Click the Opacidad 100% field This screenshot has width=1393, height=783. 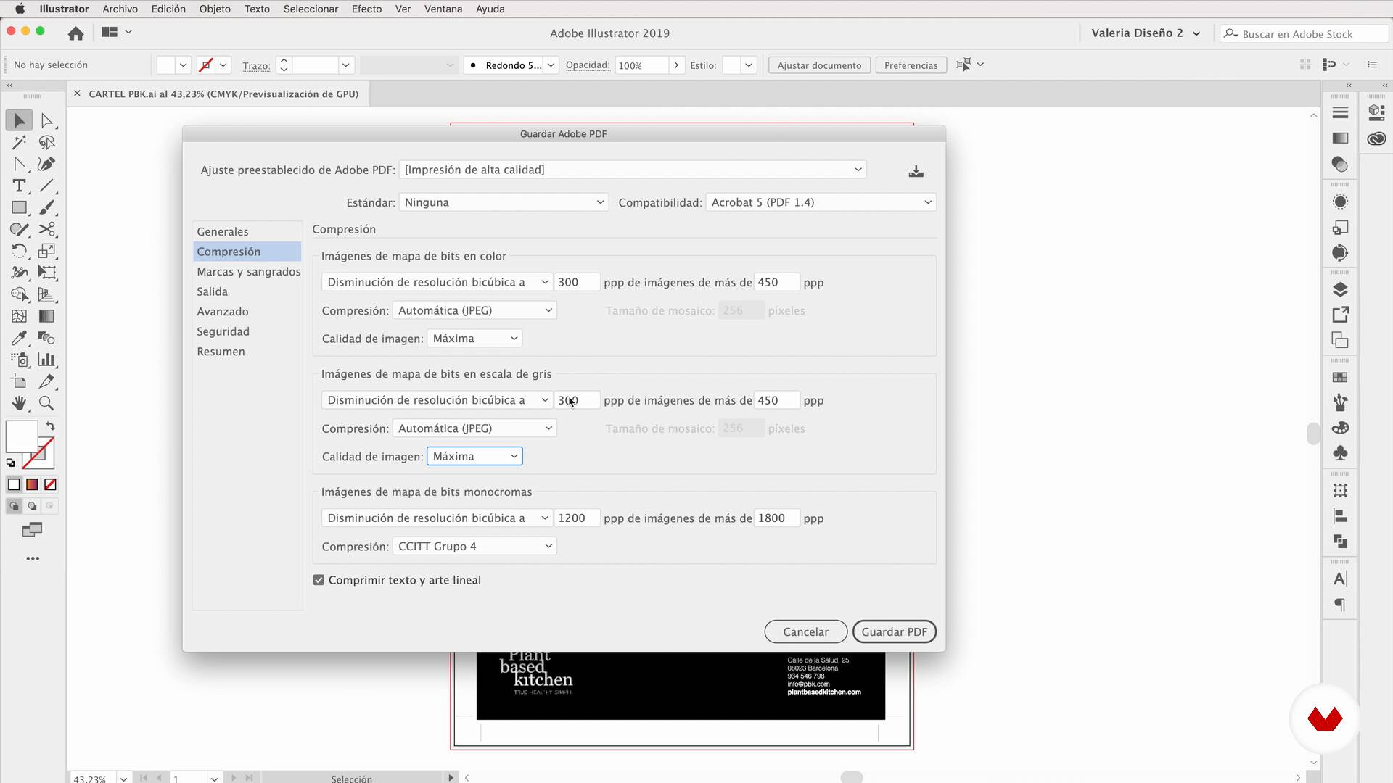pos(641,65)
